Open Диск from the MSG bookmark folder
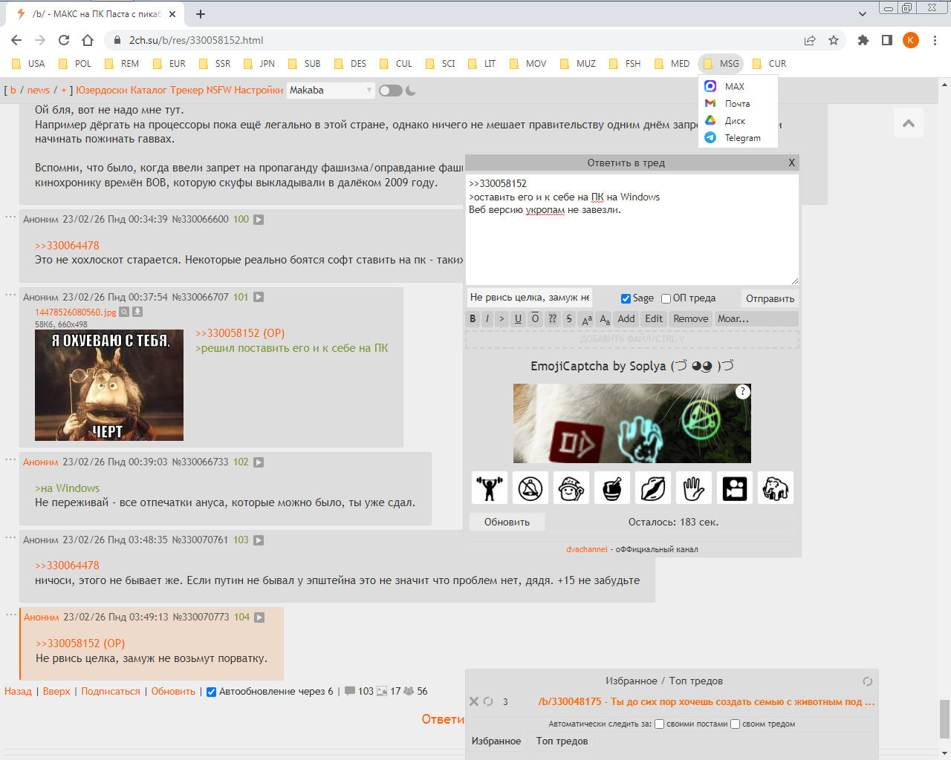 pos(738,121)
